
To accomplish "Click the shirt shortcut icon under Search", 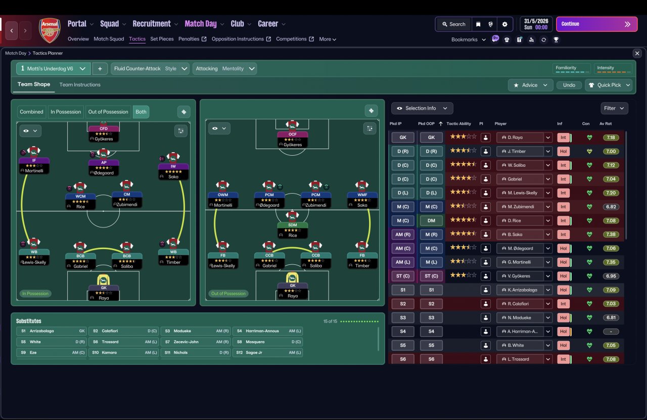I will pyautogui.click(x=507, y=39).
